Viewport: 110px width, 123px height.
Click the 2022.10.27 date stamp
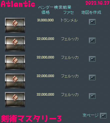97,3
